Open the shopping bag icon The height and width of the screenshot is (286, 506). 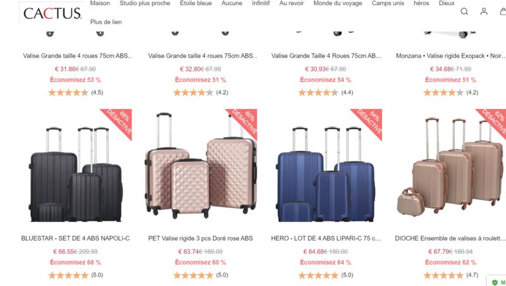pyautogui.click(x=503, y=11)
